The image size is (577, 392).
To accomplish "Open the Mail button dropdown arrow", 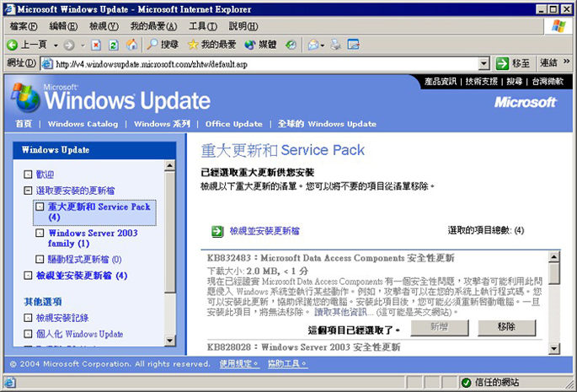I will tap(323, 46).
